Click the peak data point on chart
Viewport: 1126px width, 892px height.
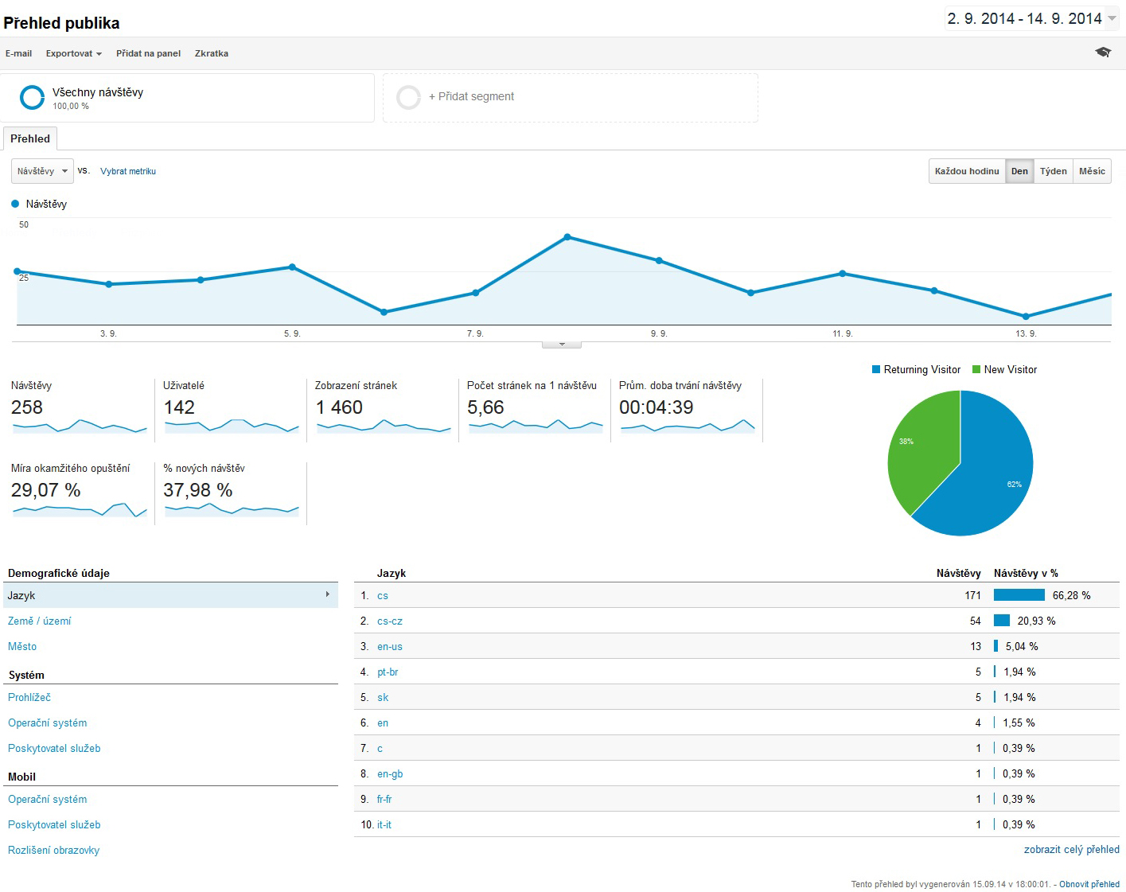pyautogui.click(x=567, y=236)
